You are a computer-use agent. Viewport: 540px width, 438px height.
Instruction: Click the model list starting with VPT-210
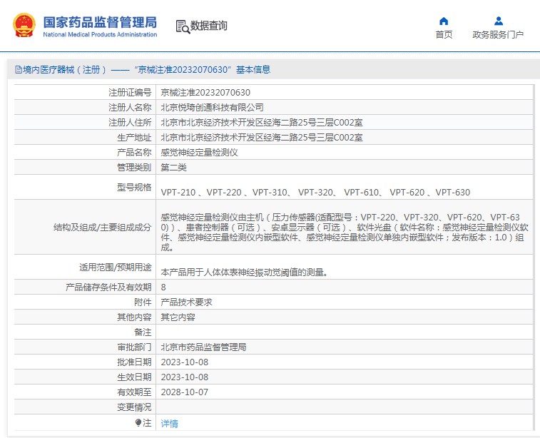click(x=315, y=192)
